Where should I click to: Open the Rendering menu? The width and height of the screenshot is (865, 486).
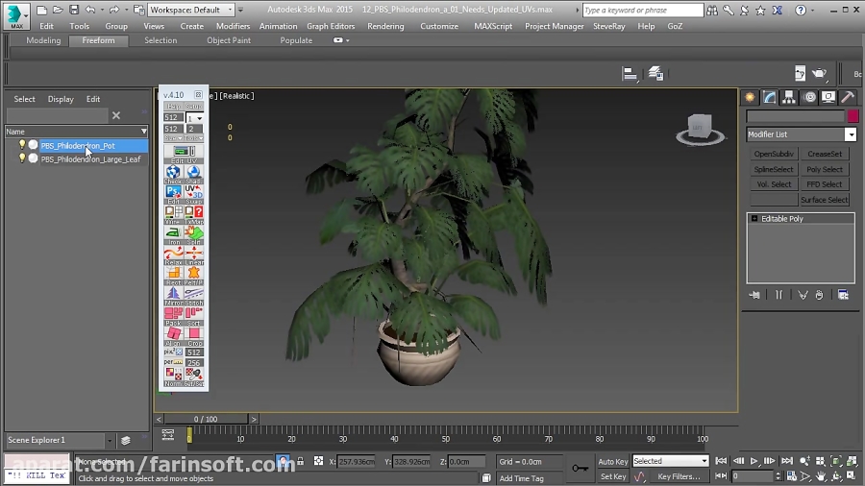(x=385, y=26)
